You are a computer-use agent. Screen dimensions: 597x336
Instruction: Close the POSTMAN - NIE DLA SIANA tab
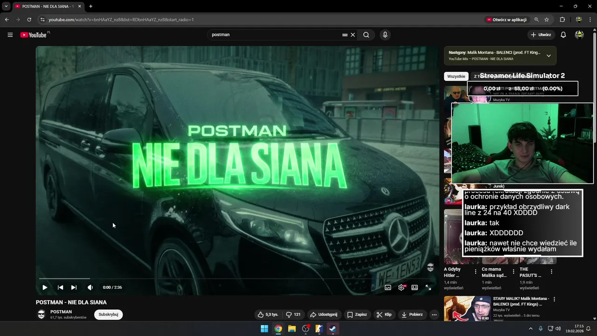[79, 7]
